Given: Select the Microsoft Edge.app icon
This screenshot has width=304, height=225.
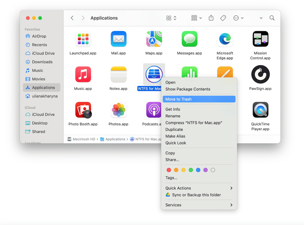Looking at the screenshot, I should click(x=225, y=39).
